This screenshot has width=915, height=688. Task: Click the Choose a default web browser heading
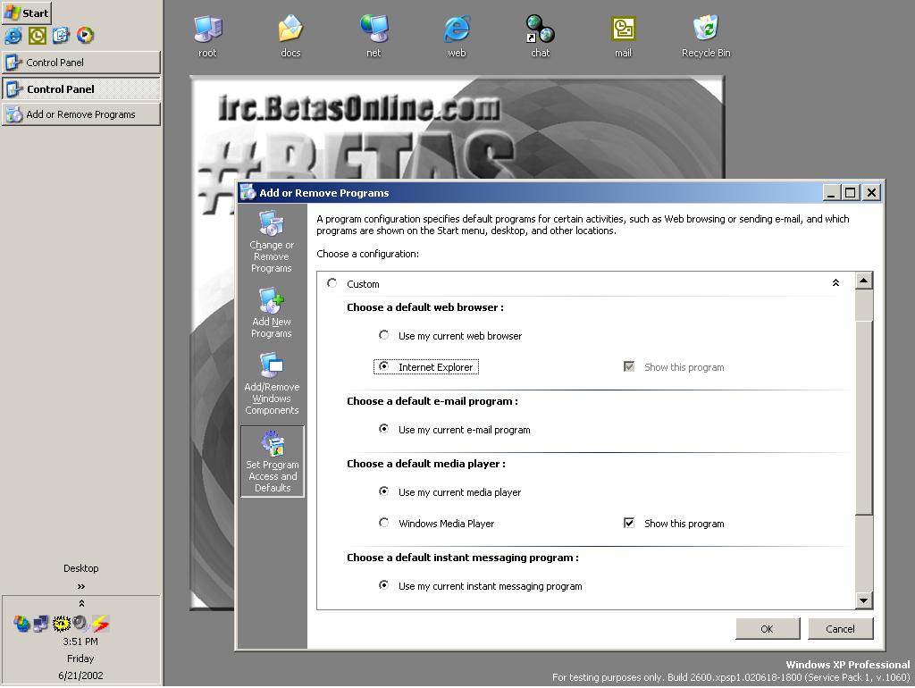[425, 307]
